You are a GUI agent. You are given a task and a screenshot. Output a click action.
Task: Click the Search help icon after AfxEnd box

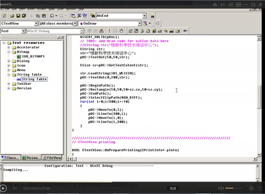152,16
